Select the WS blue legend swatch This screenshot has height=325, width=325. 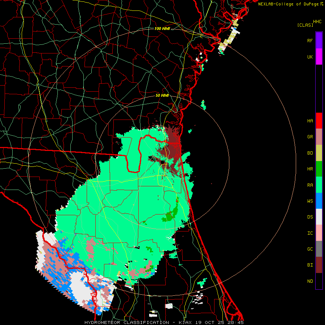[319, 201]
